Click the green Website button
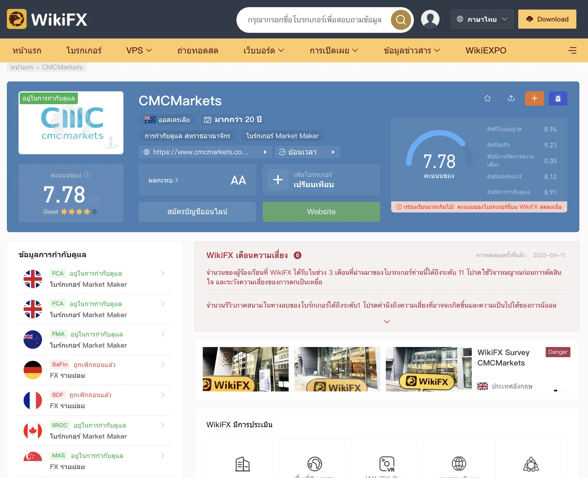The image size is (588, 478). click(321, 212)
